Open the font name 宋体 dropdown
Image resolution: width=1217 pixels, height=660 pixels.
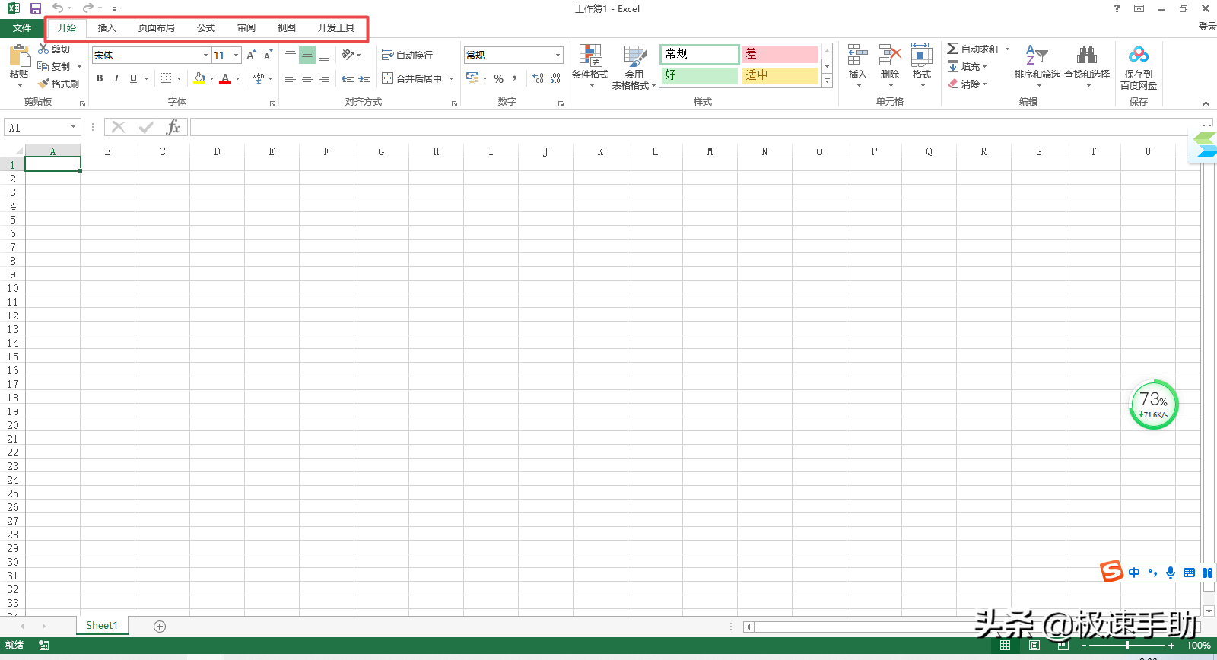tap(205, 55)
